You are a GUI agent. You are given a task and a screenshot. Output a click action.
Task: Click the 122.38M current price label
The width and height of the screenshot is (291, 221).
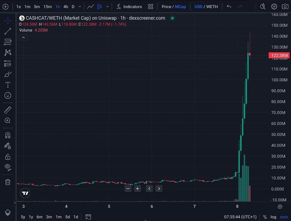click(279, 55)
